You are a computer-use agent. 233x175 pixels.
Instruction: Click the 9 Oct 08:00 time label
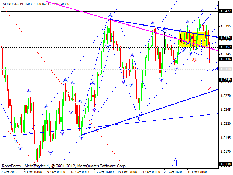click(56, 172)
